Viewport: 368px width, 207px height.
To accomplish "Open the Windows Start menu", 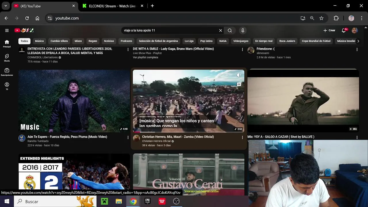I will (7, 202).
